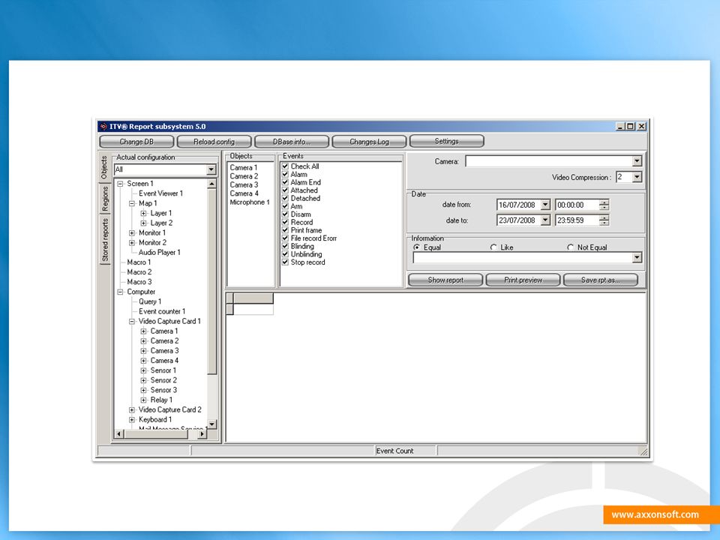This screenshot has height=540, width=720.
Task: Expand the Monitor 1 tree node
Action: pos(132,232)
